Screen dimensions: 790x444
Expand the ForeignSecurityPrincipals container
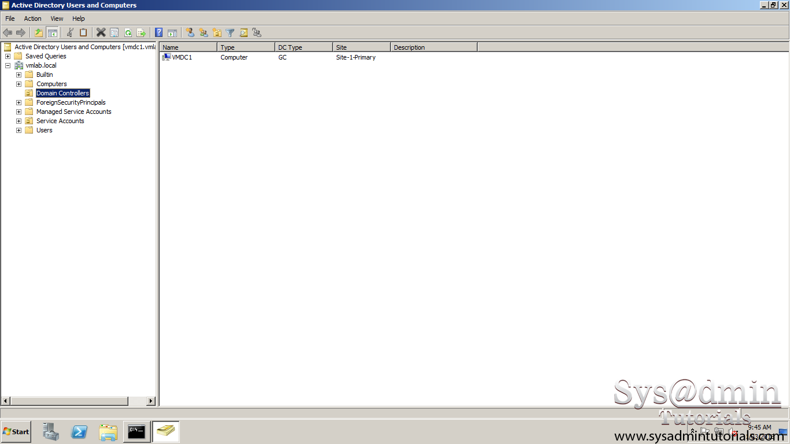[x=19, y=102]
